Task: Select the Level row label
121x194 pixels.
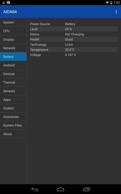Action: pos(34,29)
